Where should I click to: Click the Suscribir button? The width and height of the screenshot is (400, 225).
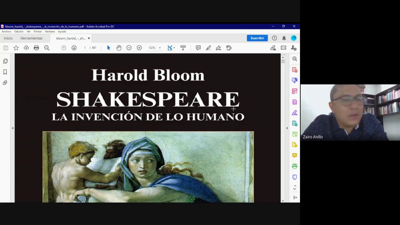click(257, 38)
